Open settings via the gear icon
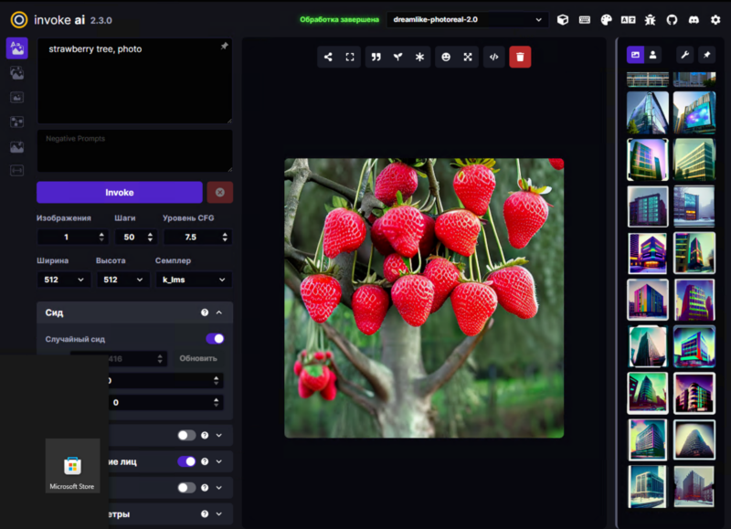The image size is (731, 529). click(715, 19)
